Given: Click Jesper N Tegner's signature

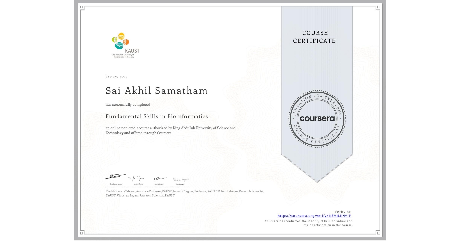Looking at the screenshot, I should (137, 178).
